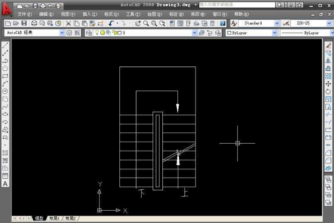
Task: Select the Offset tool
Action: (328, 68)
